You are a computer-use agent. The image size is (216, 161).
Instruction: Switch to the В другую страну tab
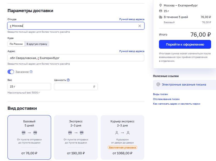[x=37, y=44]
